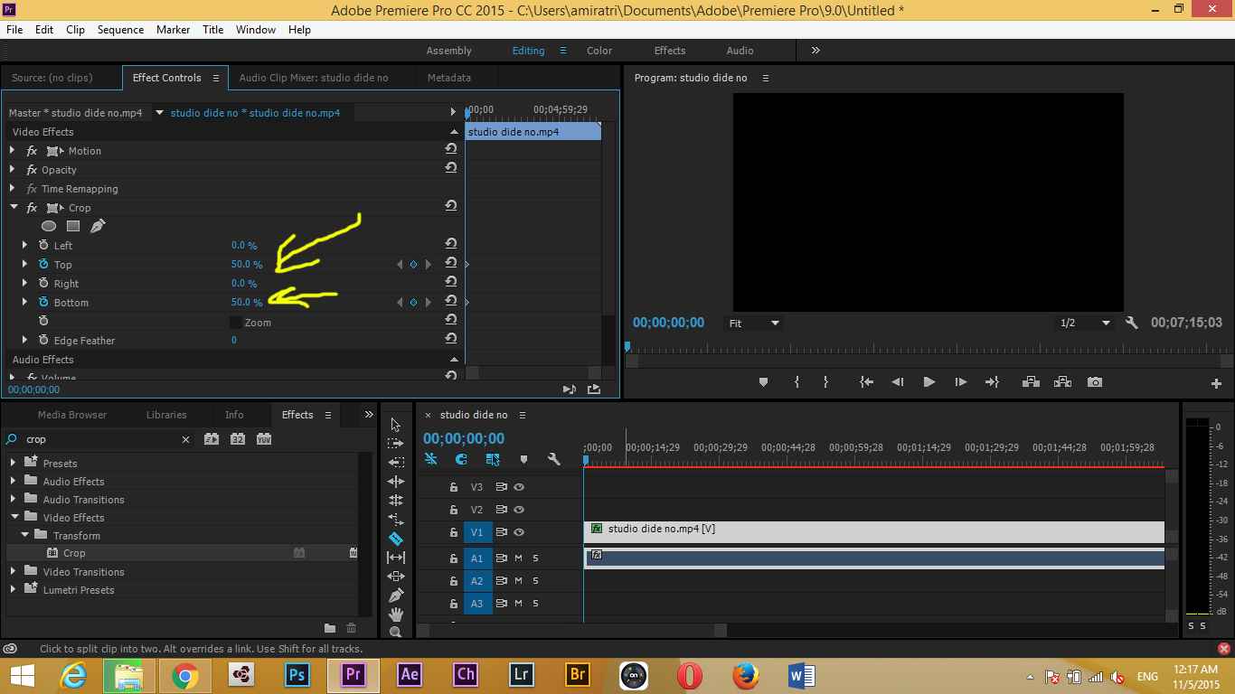
Task: Click the Lift button
Action: (1031, 382)
